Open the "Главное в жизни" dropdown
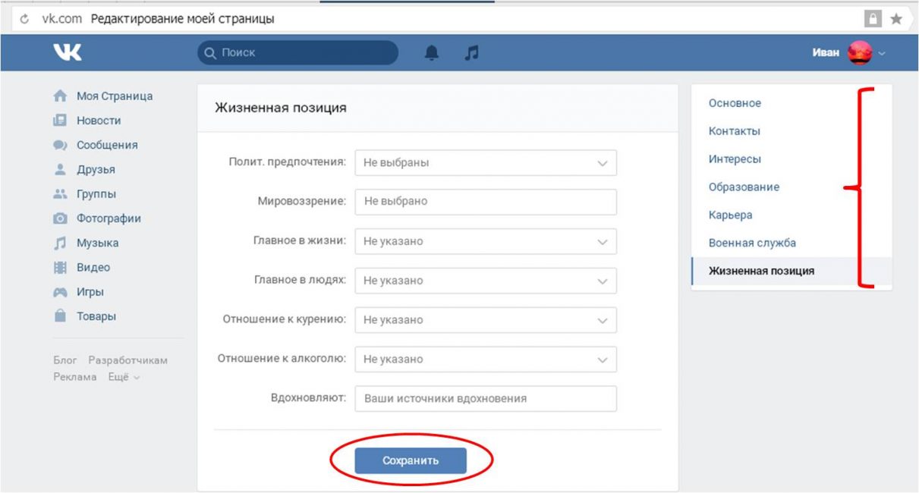Image resolution: width=919 pixels, height=493 pixels. coord(486,241)
